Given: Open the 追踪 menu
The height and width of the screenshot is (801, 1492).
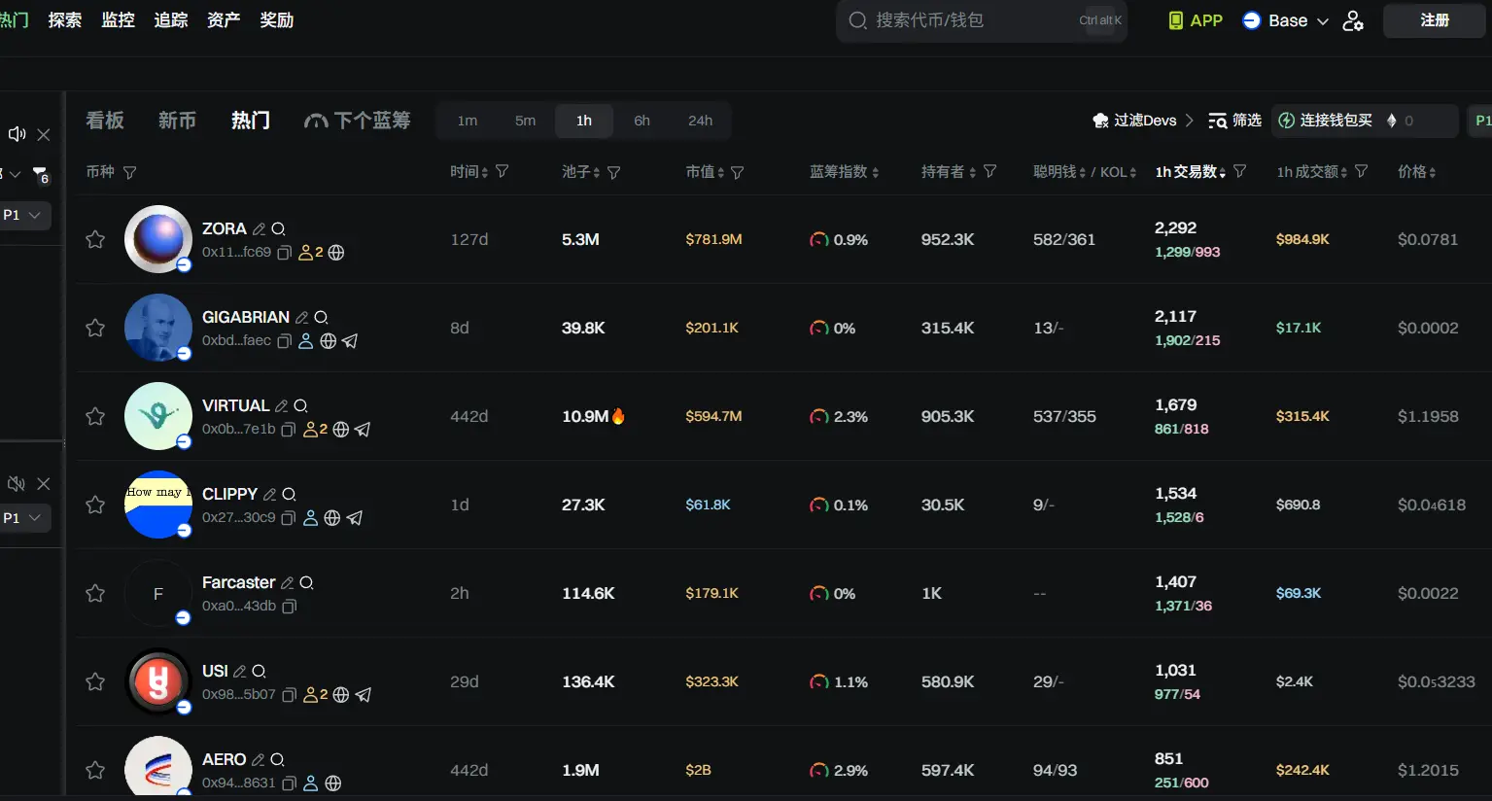Looking at the screenshot, I should point(171,20).
